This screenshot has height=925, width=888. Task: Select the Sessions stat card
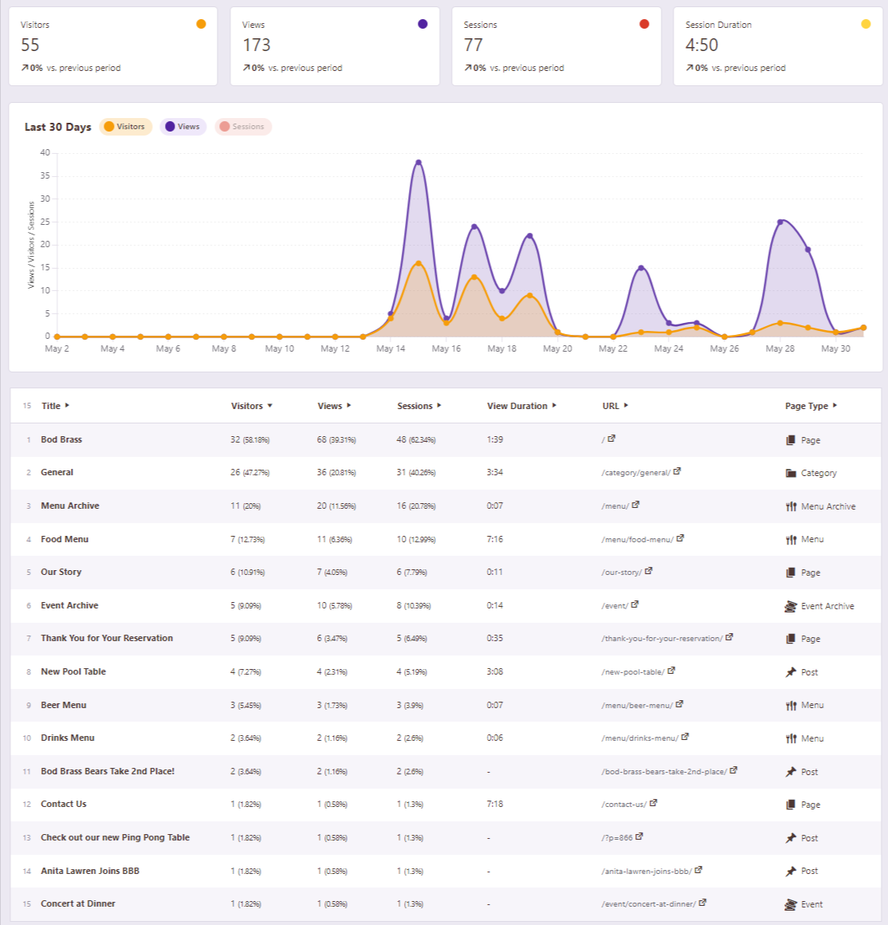(x=556, y=46)
